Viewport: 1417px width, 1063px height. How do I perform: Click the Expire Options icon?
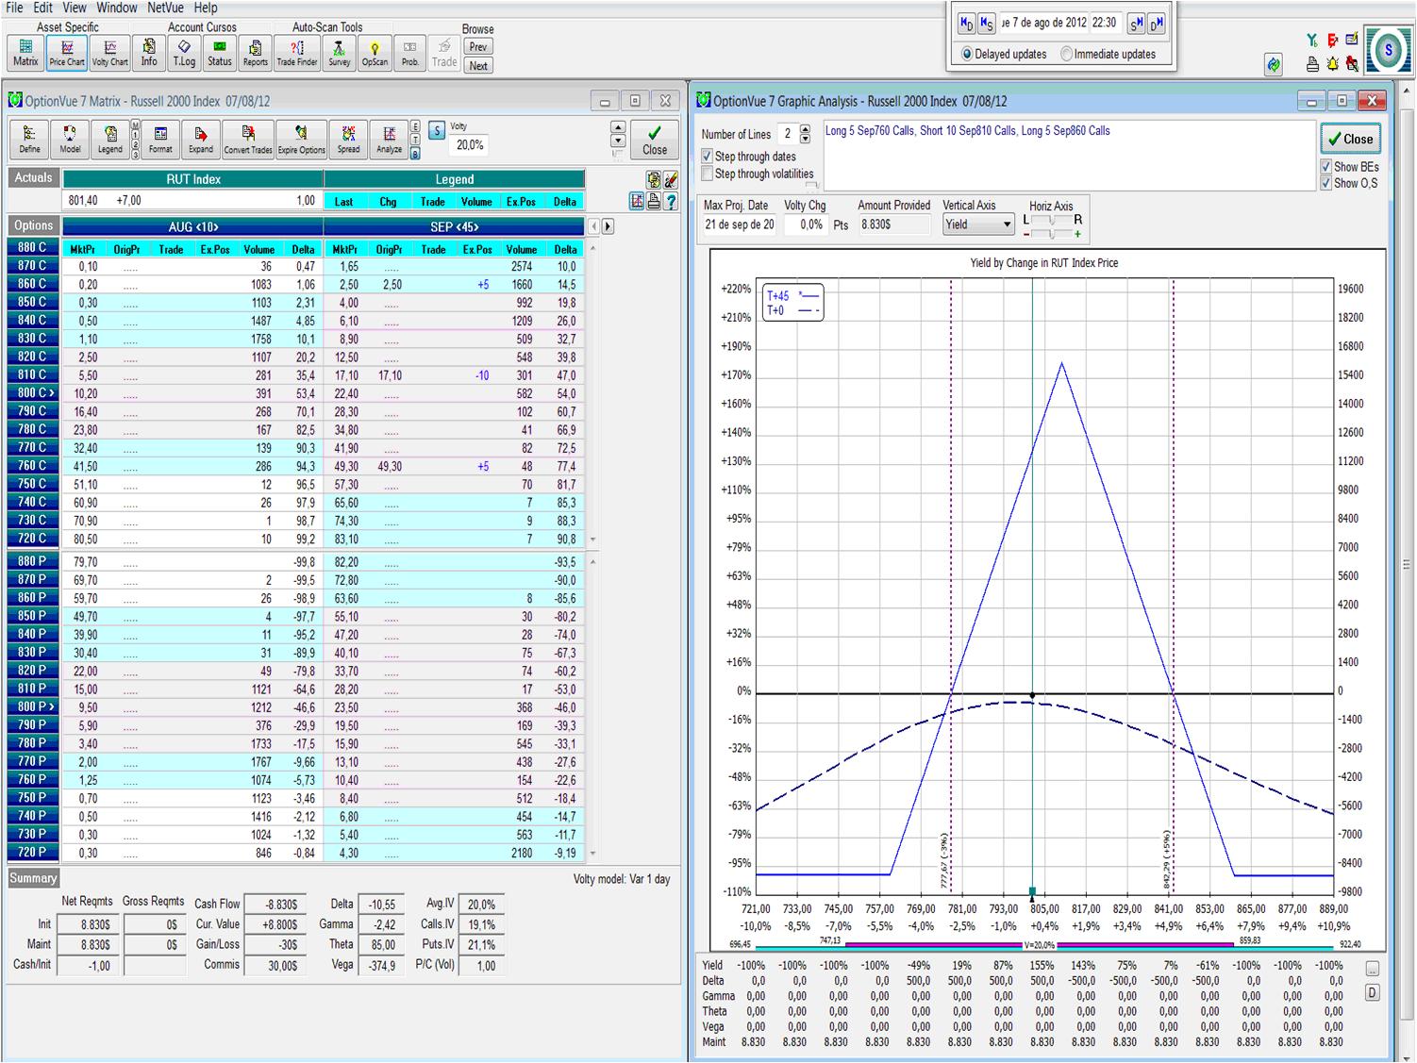(301, 139)
